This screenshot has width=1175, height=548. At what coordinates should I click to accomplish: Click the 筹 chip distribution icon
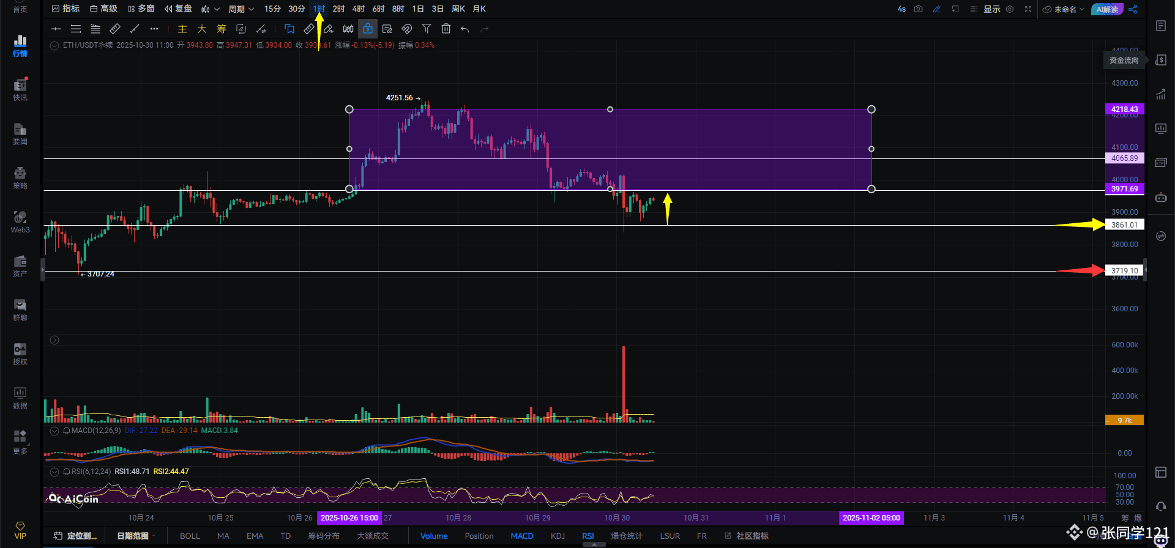[222, 29]
